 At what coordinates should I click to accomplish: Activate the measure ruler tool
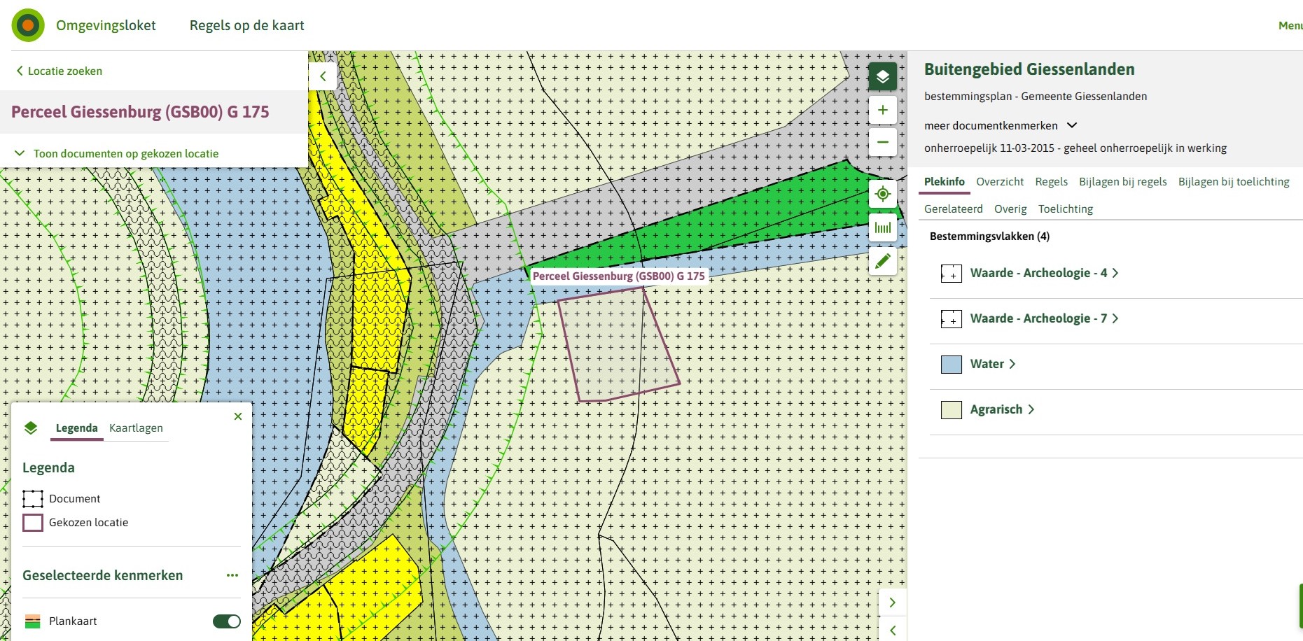click(882, 227)
